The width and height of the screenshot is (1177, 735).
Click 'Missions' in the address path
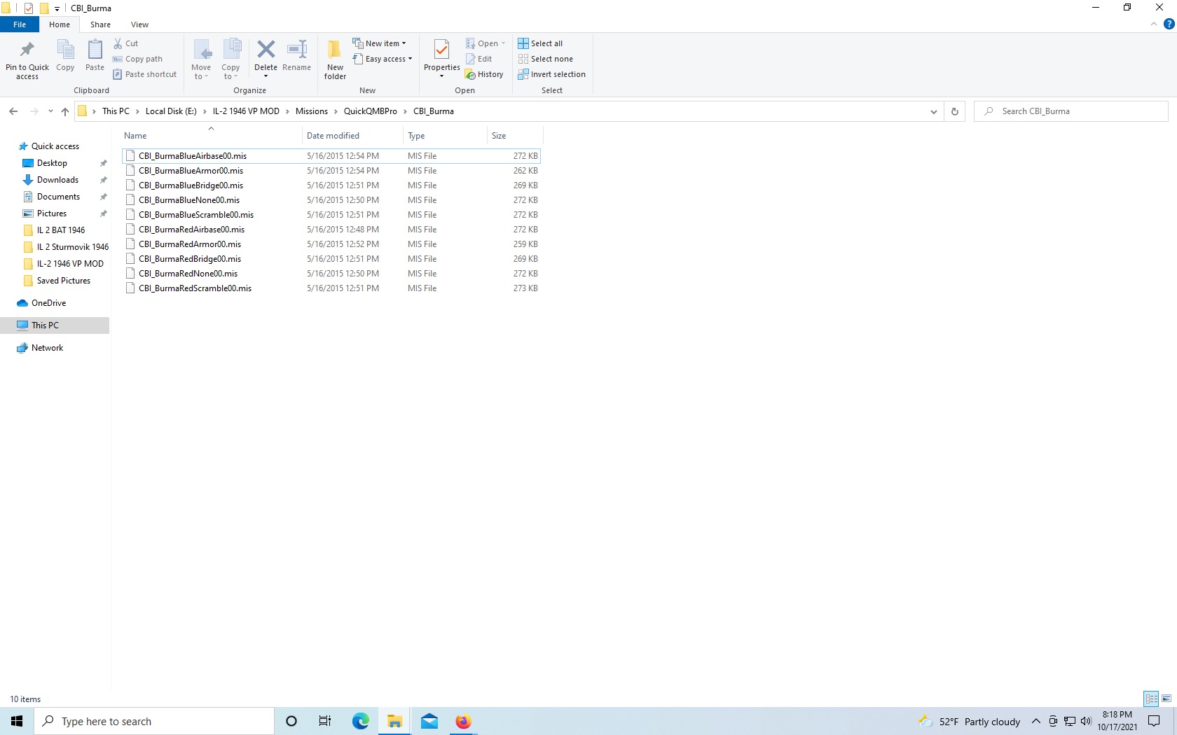[312, 111]
